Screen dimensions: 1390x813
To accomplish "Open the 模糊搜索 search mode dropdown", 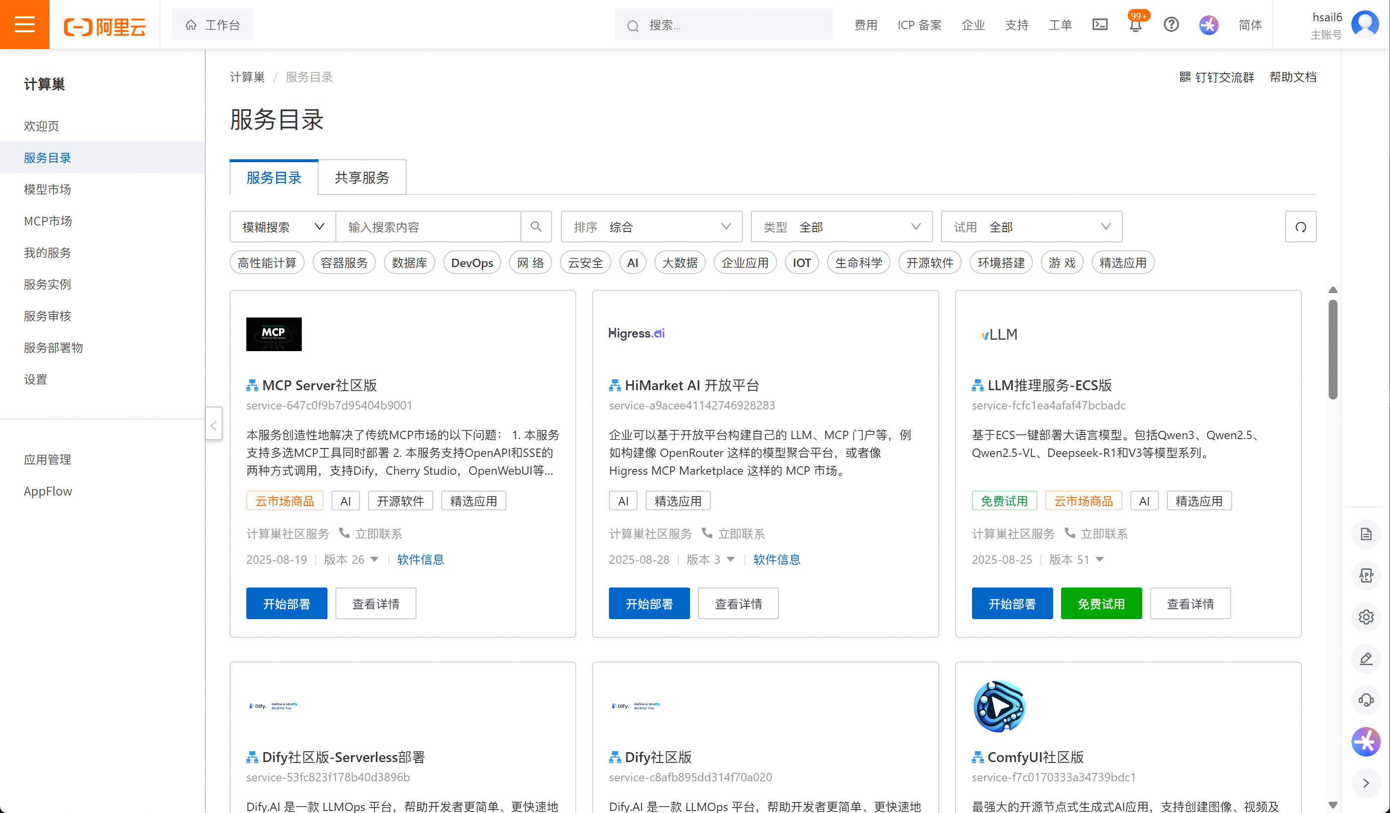I will (x=282, y=226).
